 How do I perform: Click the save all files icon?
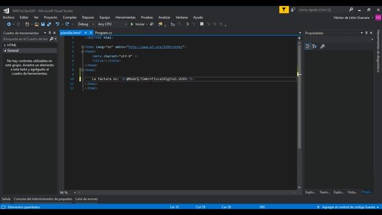[x=49, y=24]
